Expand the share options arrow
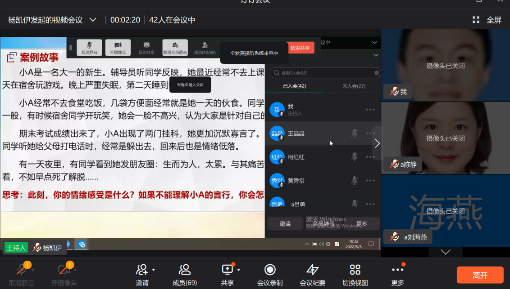The height and width of the screenshot is (289, 510). tap(239, 270)
